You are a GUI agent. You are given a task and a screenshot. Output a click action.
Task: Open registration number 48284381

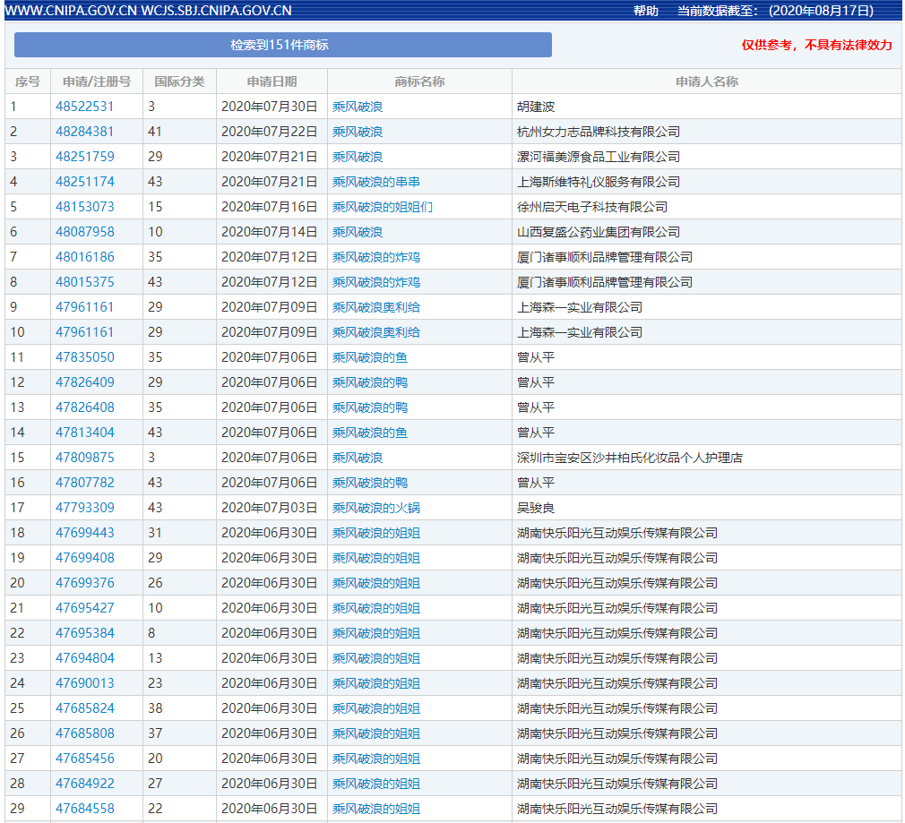click(85, 132)
